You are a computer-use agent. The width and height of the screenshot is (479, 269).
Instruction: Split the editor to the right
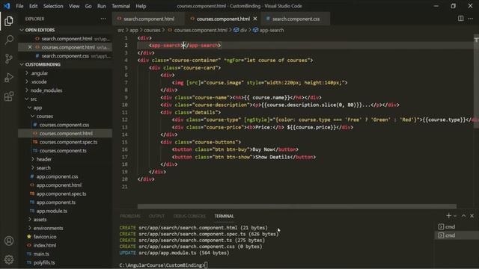click(461, 19)
